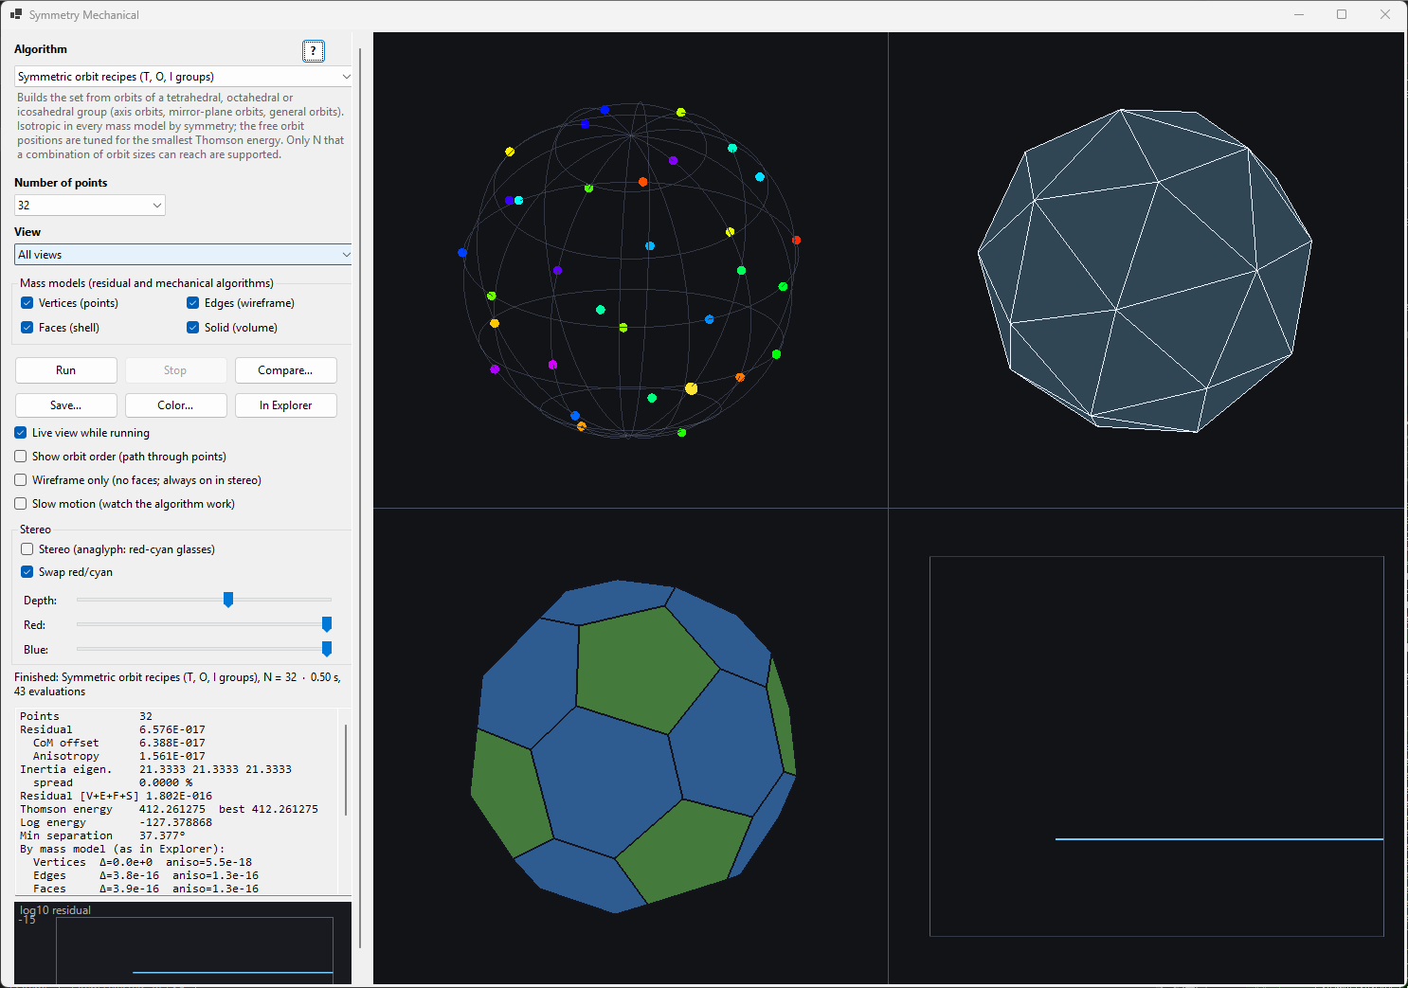1408x988 pixels.
Task: Click the log10 residual chart
Action: [183, 943]
